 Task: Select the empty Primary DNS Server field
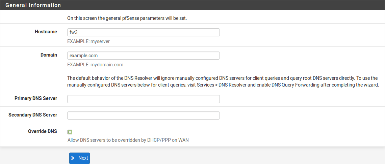(144, 99)
